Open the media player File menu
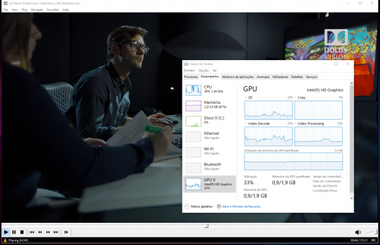380x245 pixels. coord(6,9)
